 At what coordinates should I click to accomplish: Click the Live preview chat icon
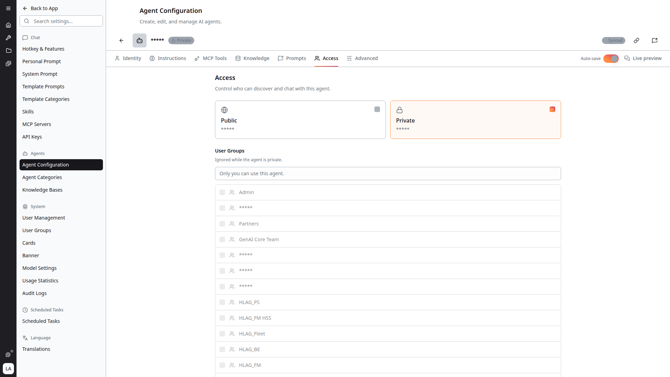click(x=627, y=58)
